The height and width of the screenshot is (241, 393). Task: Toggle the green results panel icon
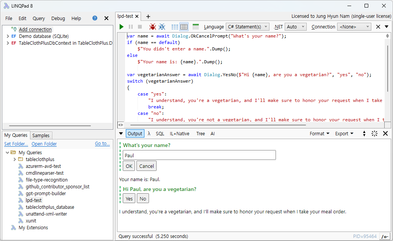[196, 27]
